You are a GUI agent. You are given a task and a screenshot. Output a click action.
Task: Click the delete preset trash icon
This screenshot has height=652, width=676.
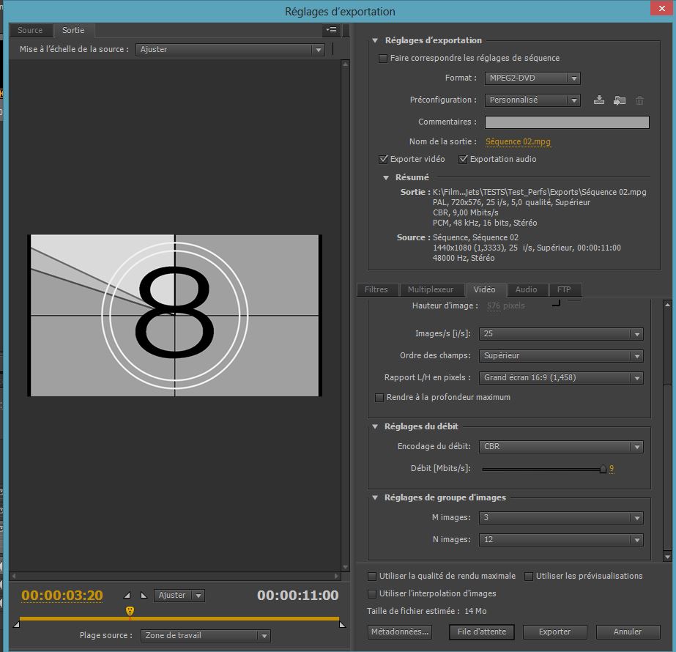pos(639,100)
